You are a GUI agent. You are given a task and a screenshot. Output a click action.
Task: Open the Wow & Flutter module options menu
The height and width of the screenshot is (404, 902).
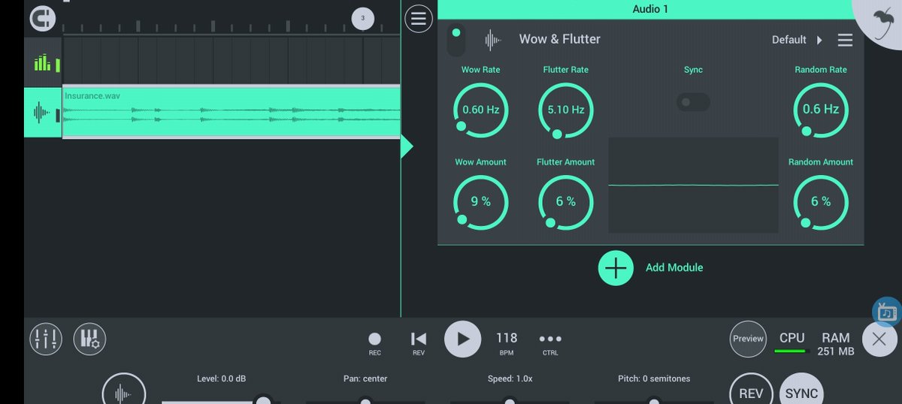[x=845, y=40]
